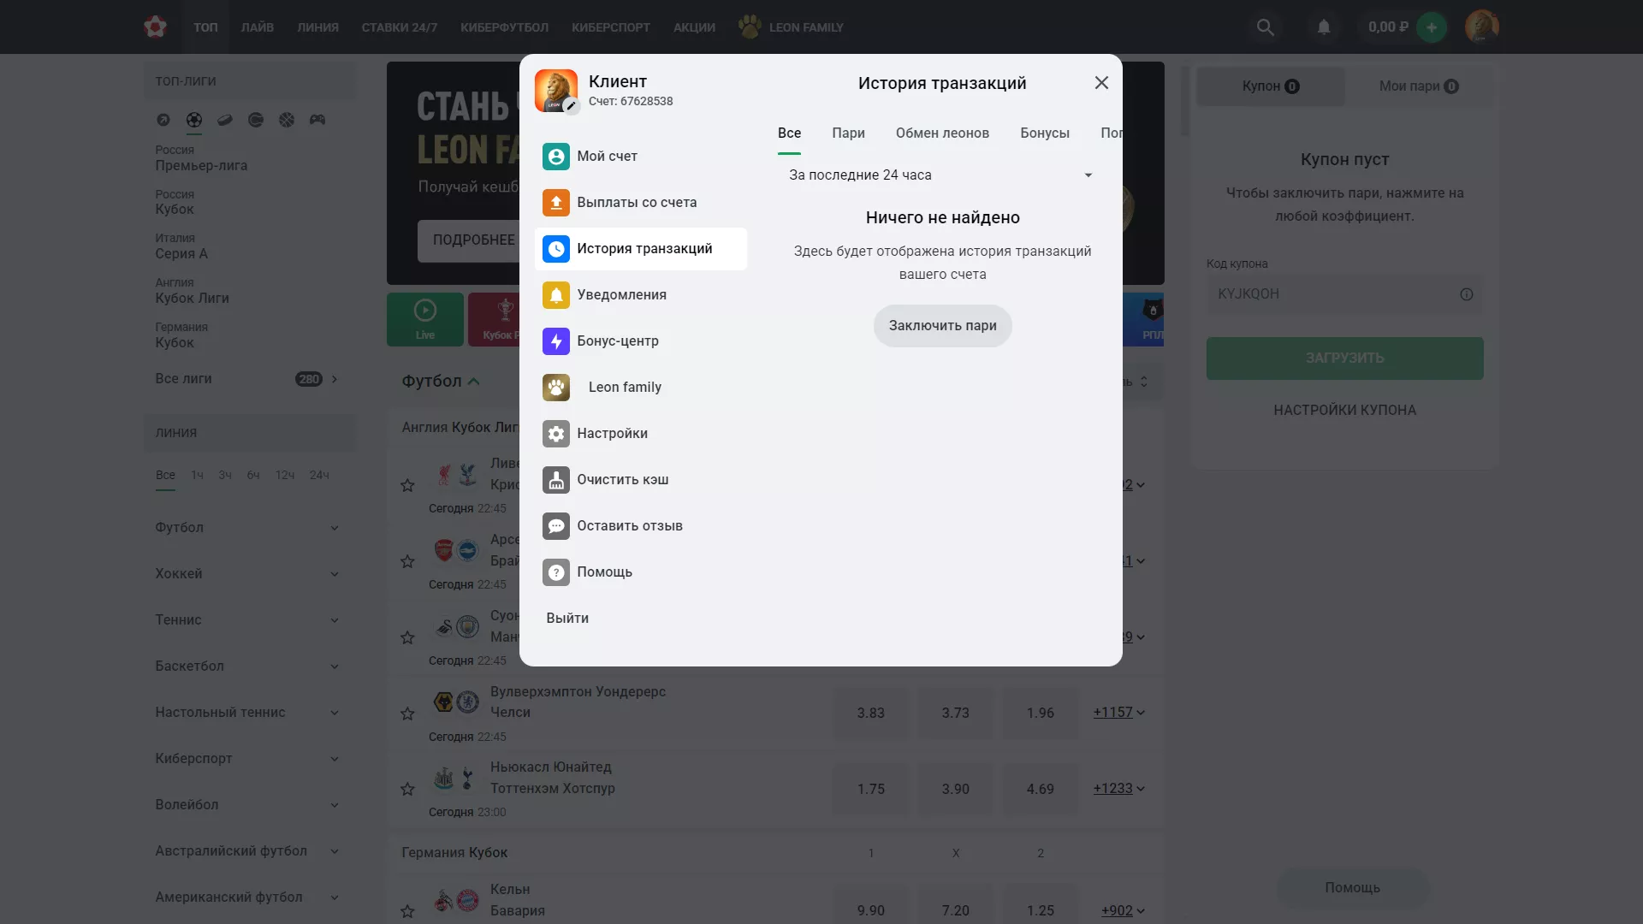Open Выплаты со счета withdrawal icon
The image size is (1643, 924).
coord(556,203)
